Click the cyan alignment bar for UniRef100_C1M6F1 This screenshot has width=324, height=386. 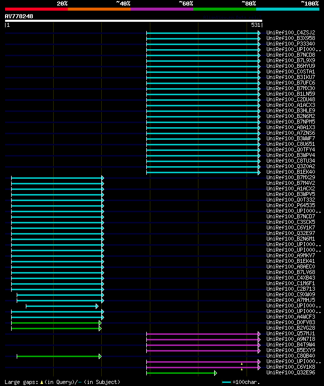pyautogui.click(x=57, y=284)
